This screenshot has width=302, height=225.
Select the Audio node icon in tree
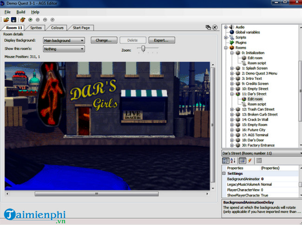232,27
